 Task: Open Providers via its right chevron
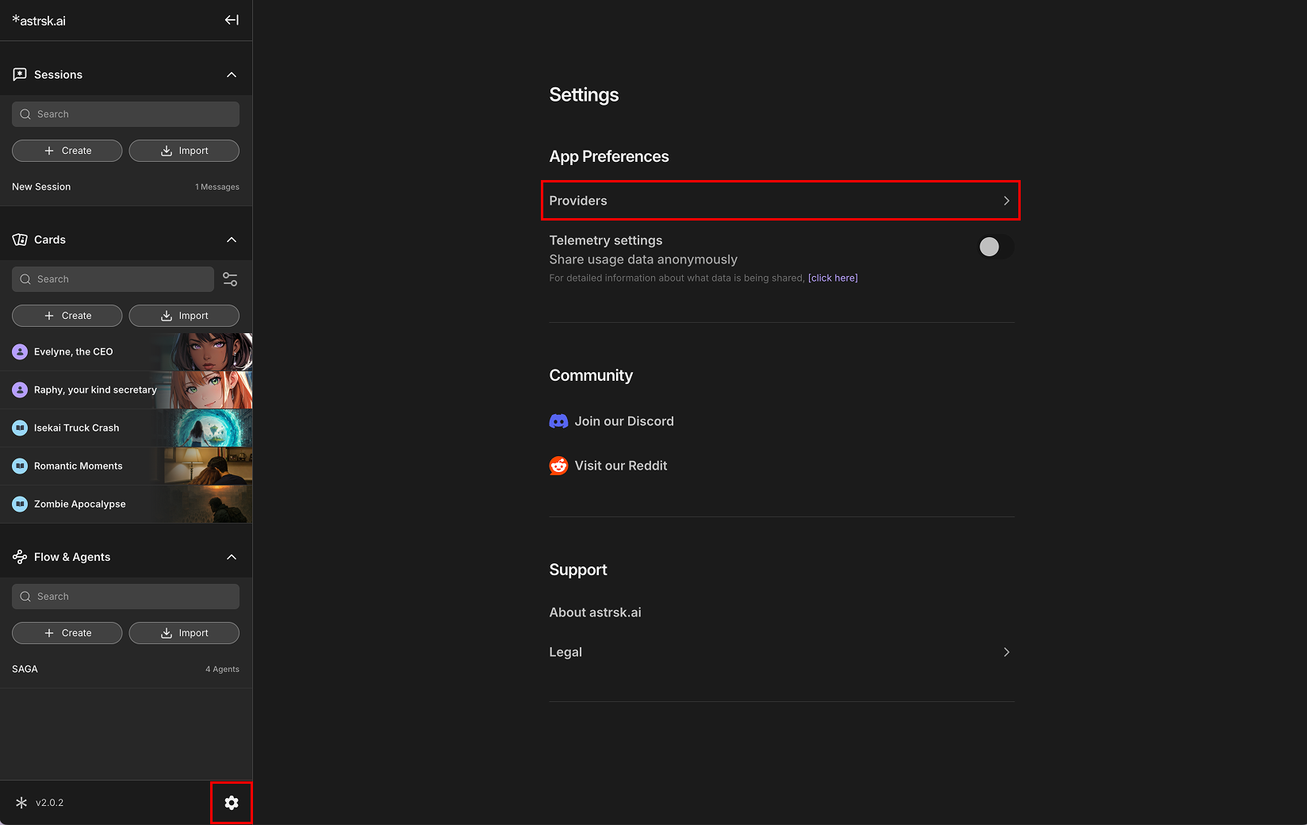pyautogui.click(x=1006, y=201)
